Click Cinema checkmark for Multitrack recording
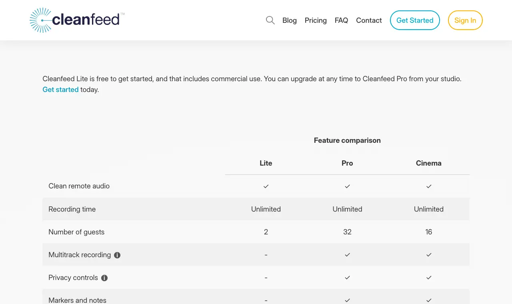The width and height of the screenshot is (512, 304). click(x=429, y=255)
